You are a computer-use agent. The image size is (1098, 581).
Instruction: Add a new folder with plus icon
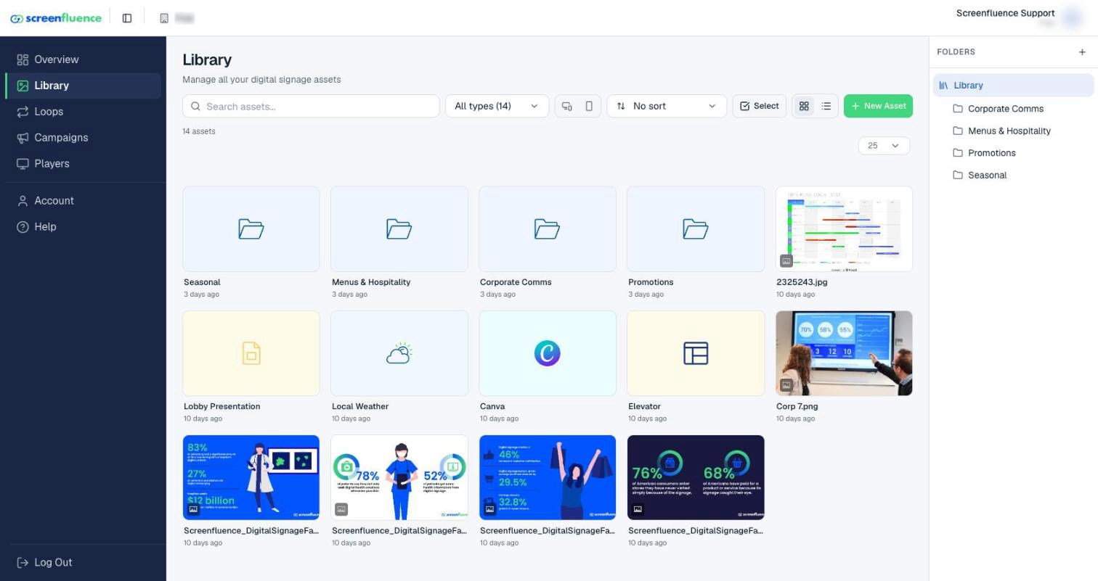coord(1082,52)
